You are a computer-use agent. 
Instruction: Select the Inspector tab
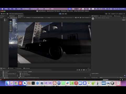coord(95,16)
